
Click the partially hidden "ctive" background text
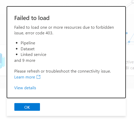coord(130,62)
